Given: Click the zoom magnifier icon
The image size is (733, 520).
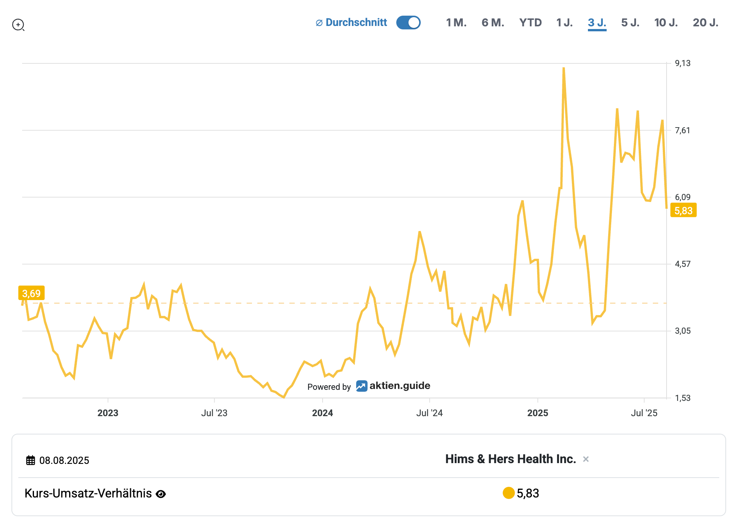Looking at the screenshot, I should tap(18, 25).
